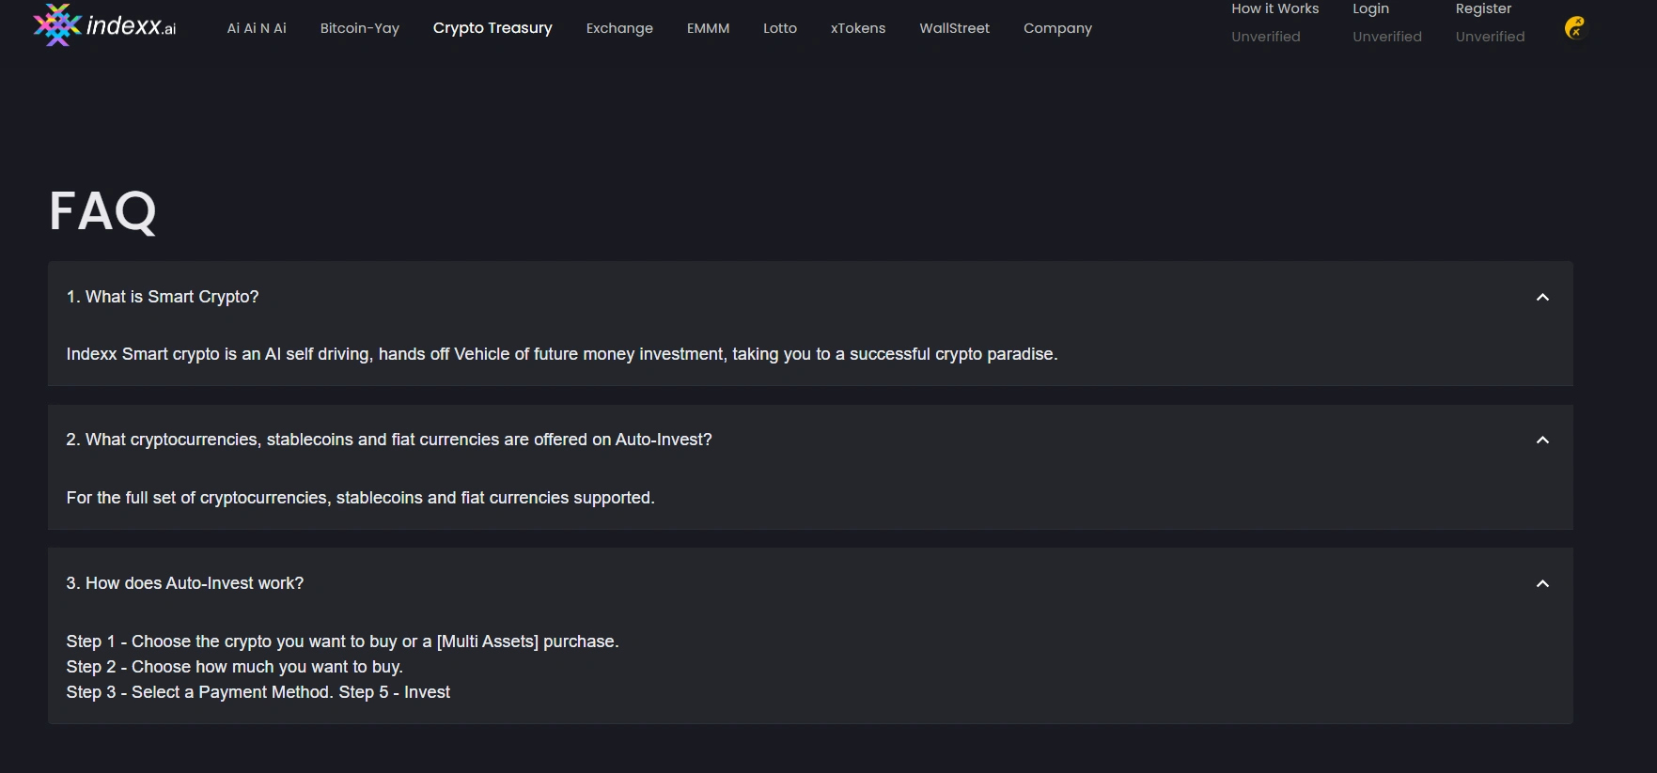The image size is (1657, 773).
Task: Open the Lotto page
Action: (780, 28)
